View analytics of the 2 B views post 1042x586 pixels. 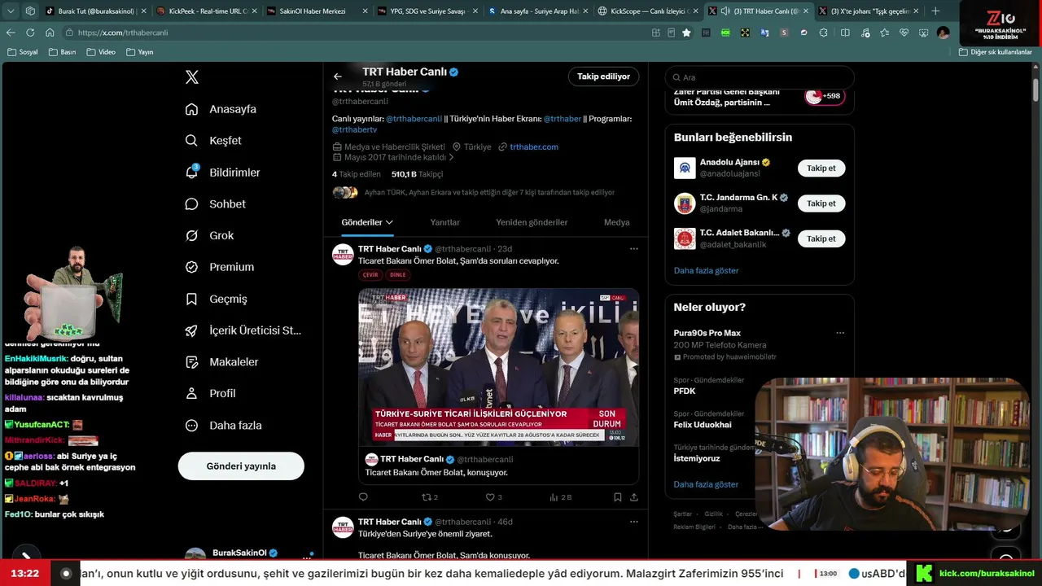(561, 497)
